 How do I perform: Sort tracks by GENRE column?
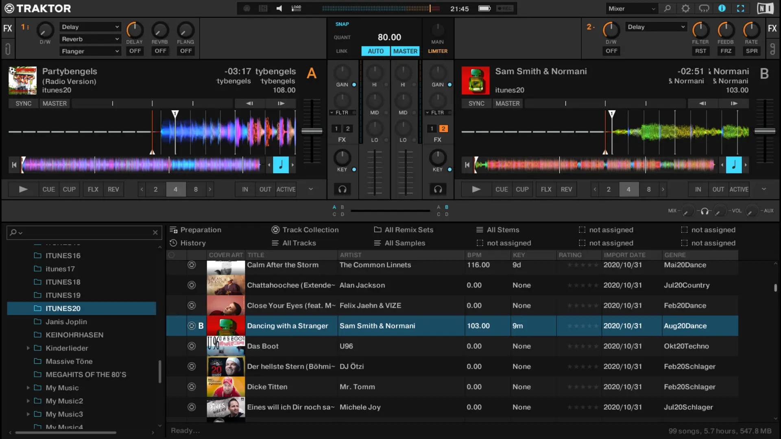pyautogui.click(x=700, y=255)
